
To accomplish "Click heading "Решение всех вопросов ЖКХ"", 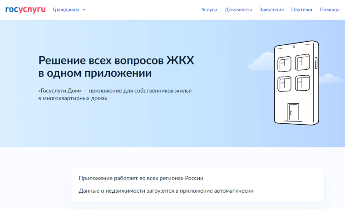I will tap(116, 60).
